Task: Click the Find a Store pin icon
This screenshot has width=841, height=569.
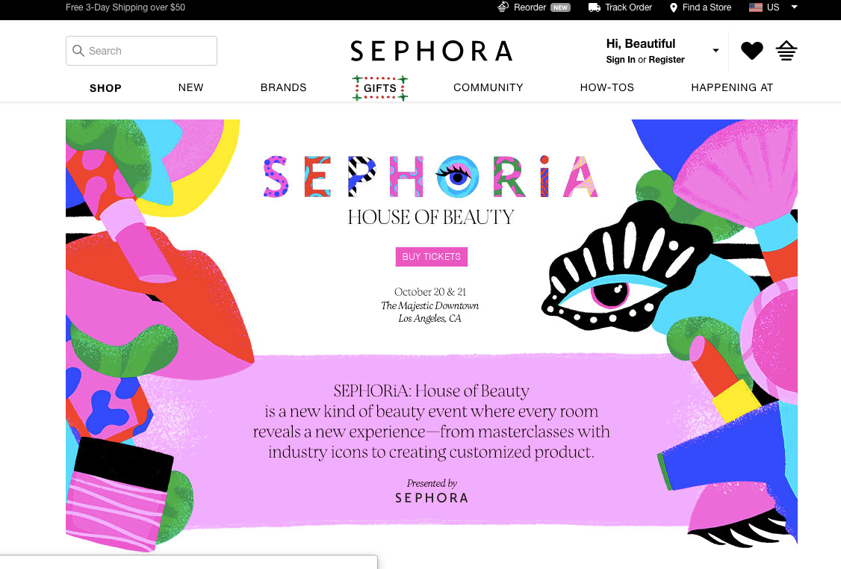Action: [x=674, y=7]
